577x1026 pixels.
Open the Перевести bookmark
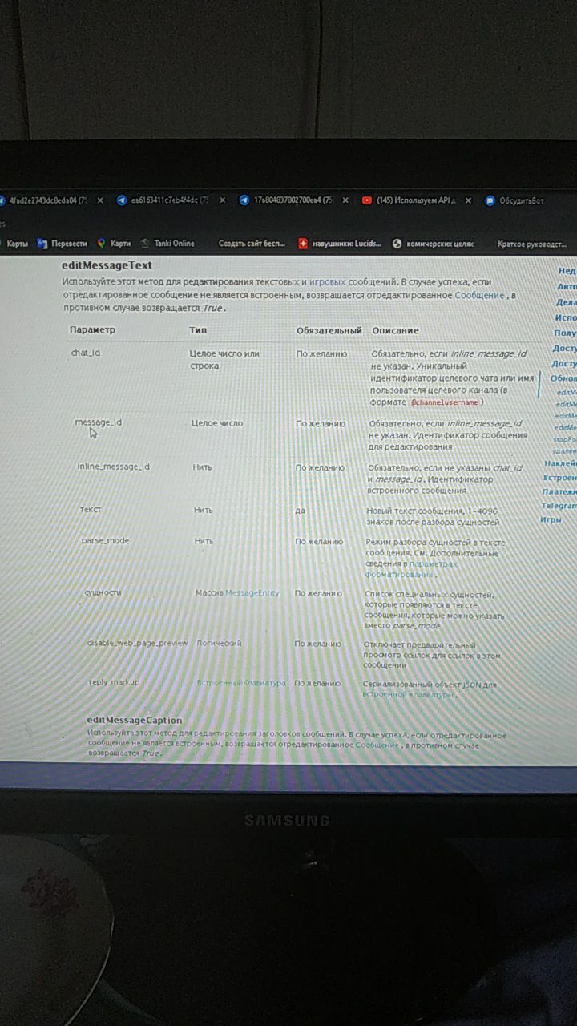point(63,243)
